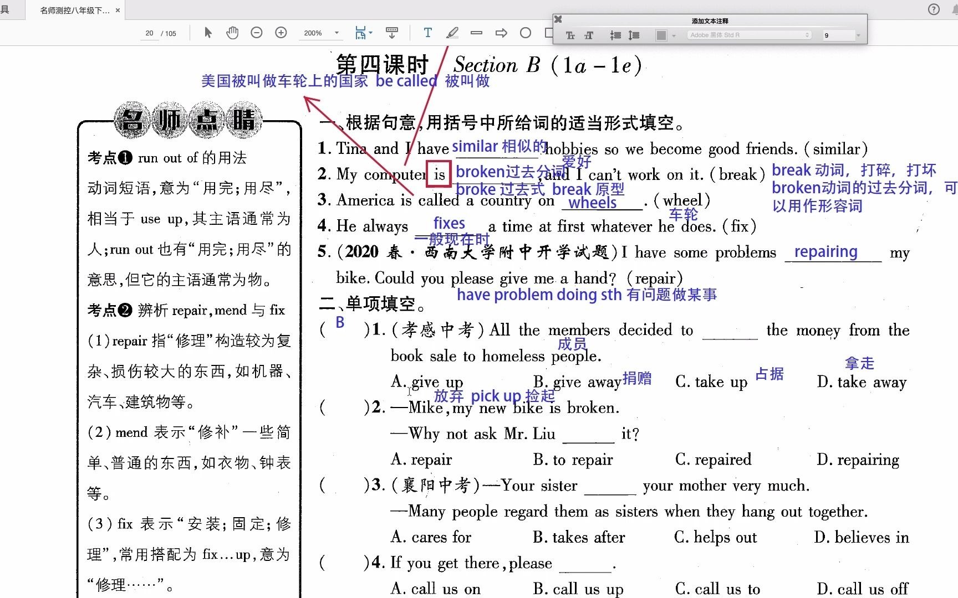Close the 添加文本注释 floating panel
The height and width of the screenshot is (598, 958).
tap(558, 19)
